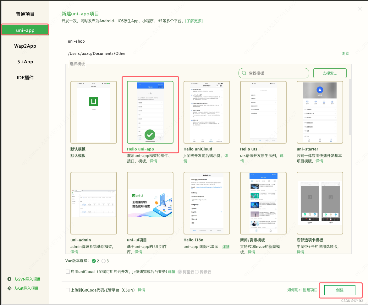Screen dimensions: 368x305
Task: Click the Hello uniCloud template title
Action: click(198, 149)
